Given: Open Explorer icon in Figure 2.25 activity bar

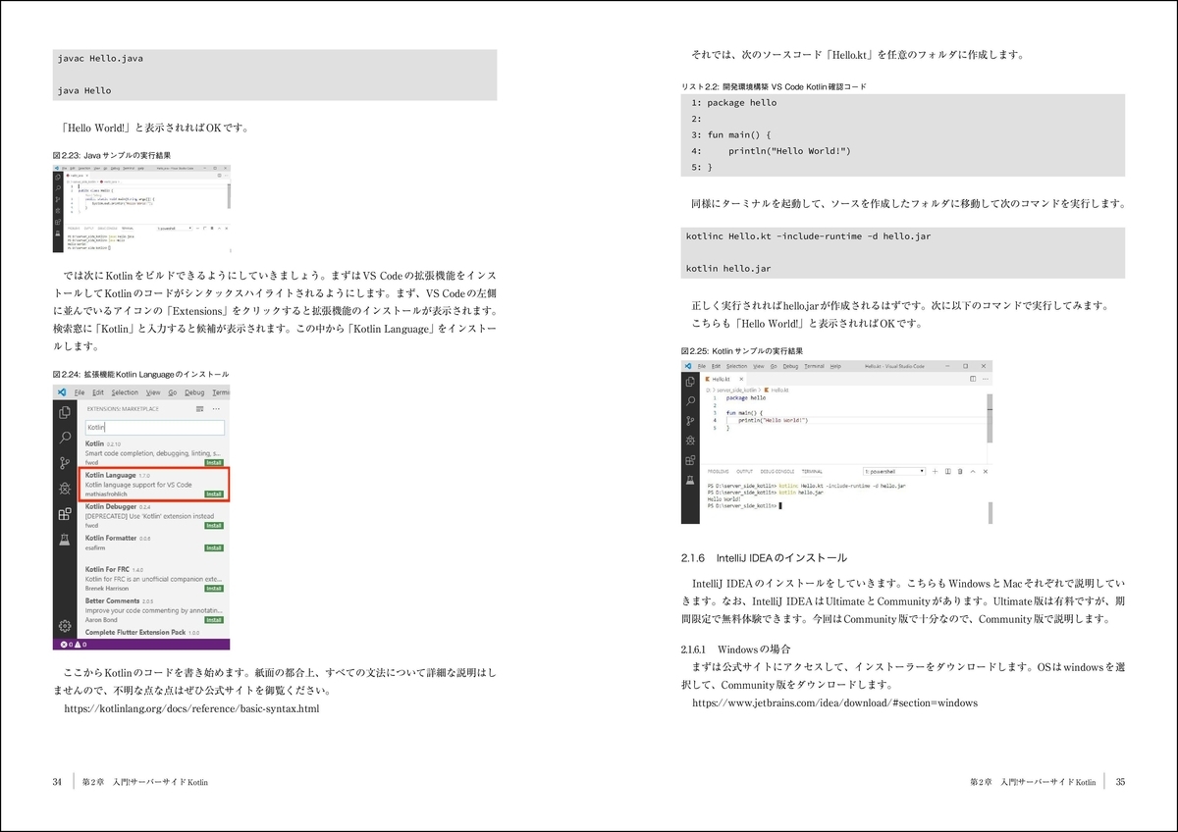Looking at the screenshot, I should click(690, 382).
